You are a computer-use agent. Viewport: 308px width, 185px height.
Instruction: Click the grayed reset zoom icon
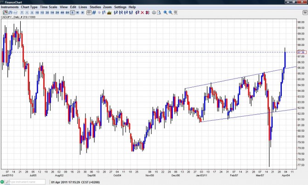pyautogui.click(x=176, y=12)
